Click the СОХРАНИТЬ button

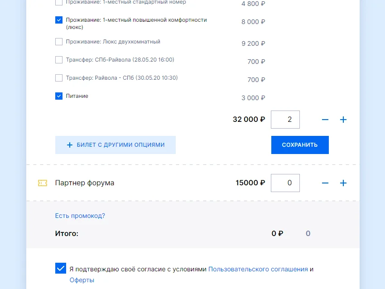pos(300,145)
